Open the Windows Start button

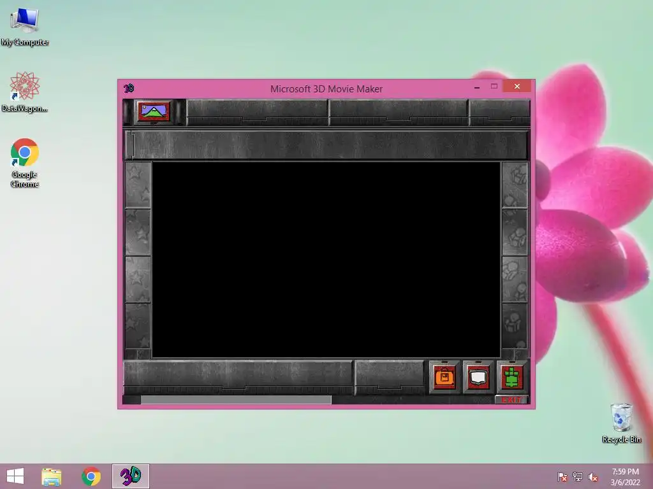pyautogui.click(x=15, y=476)
